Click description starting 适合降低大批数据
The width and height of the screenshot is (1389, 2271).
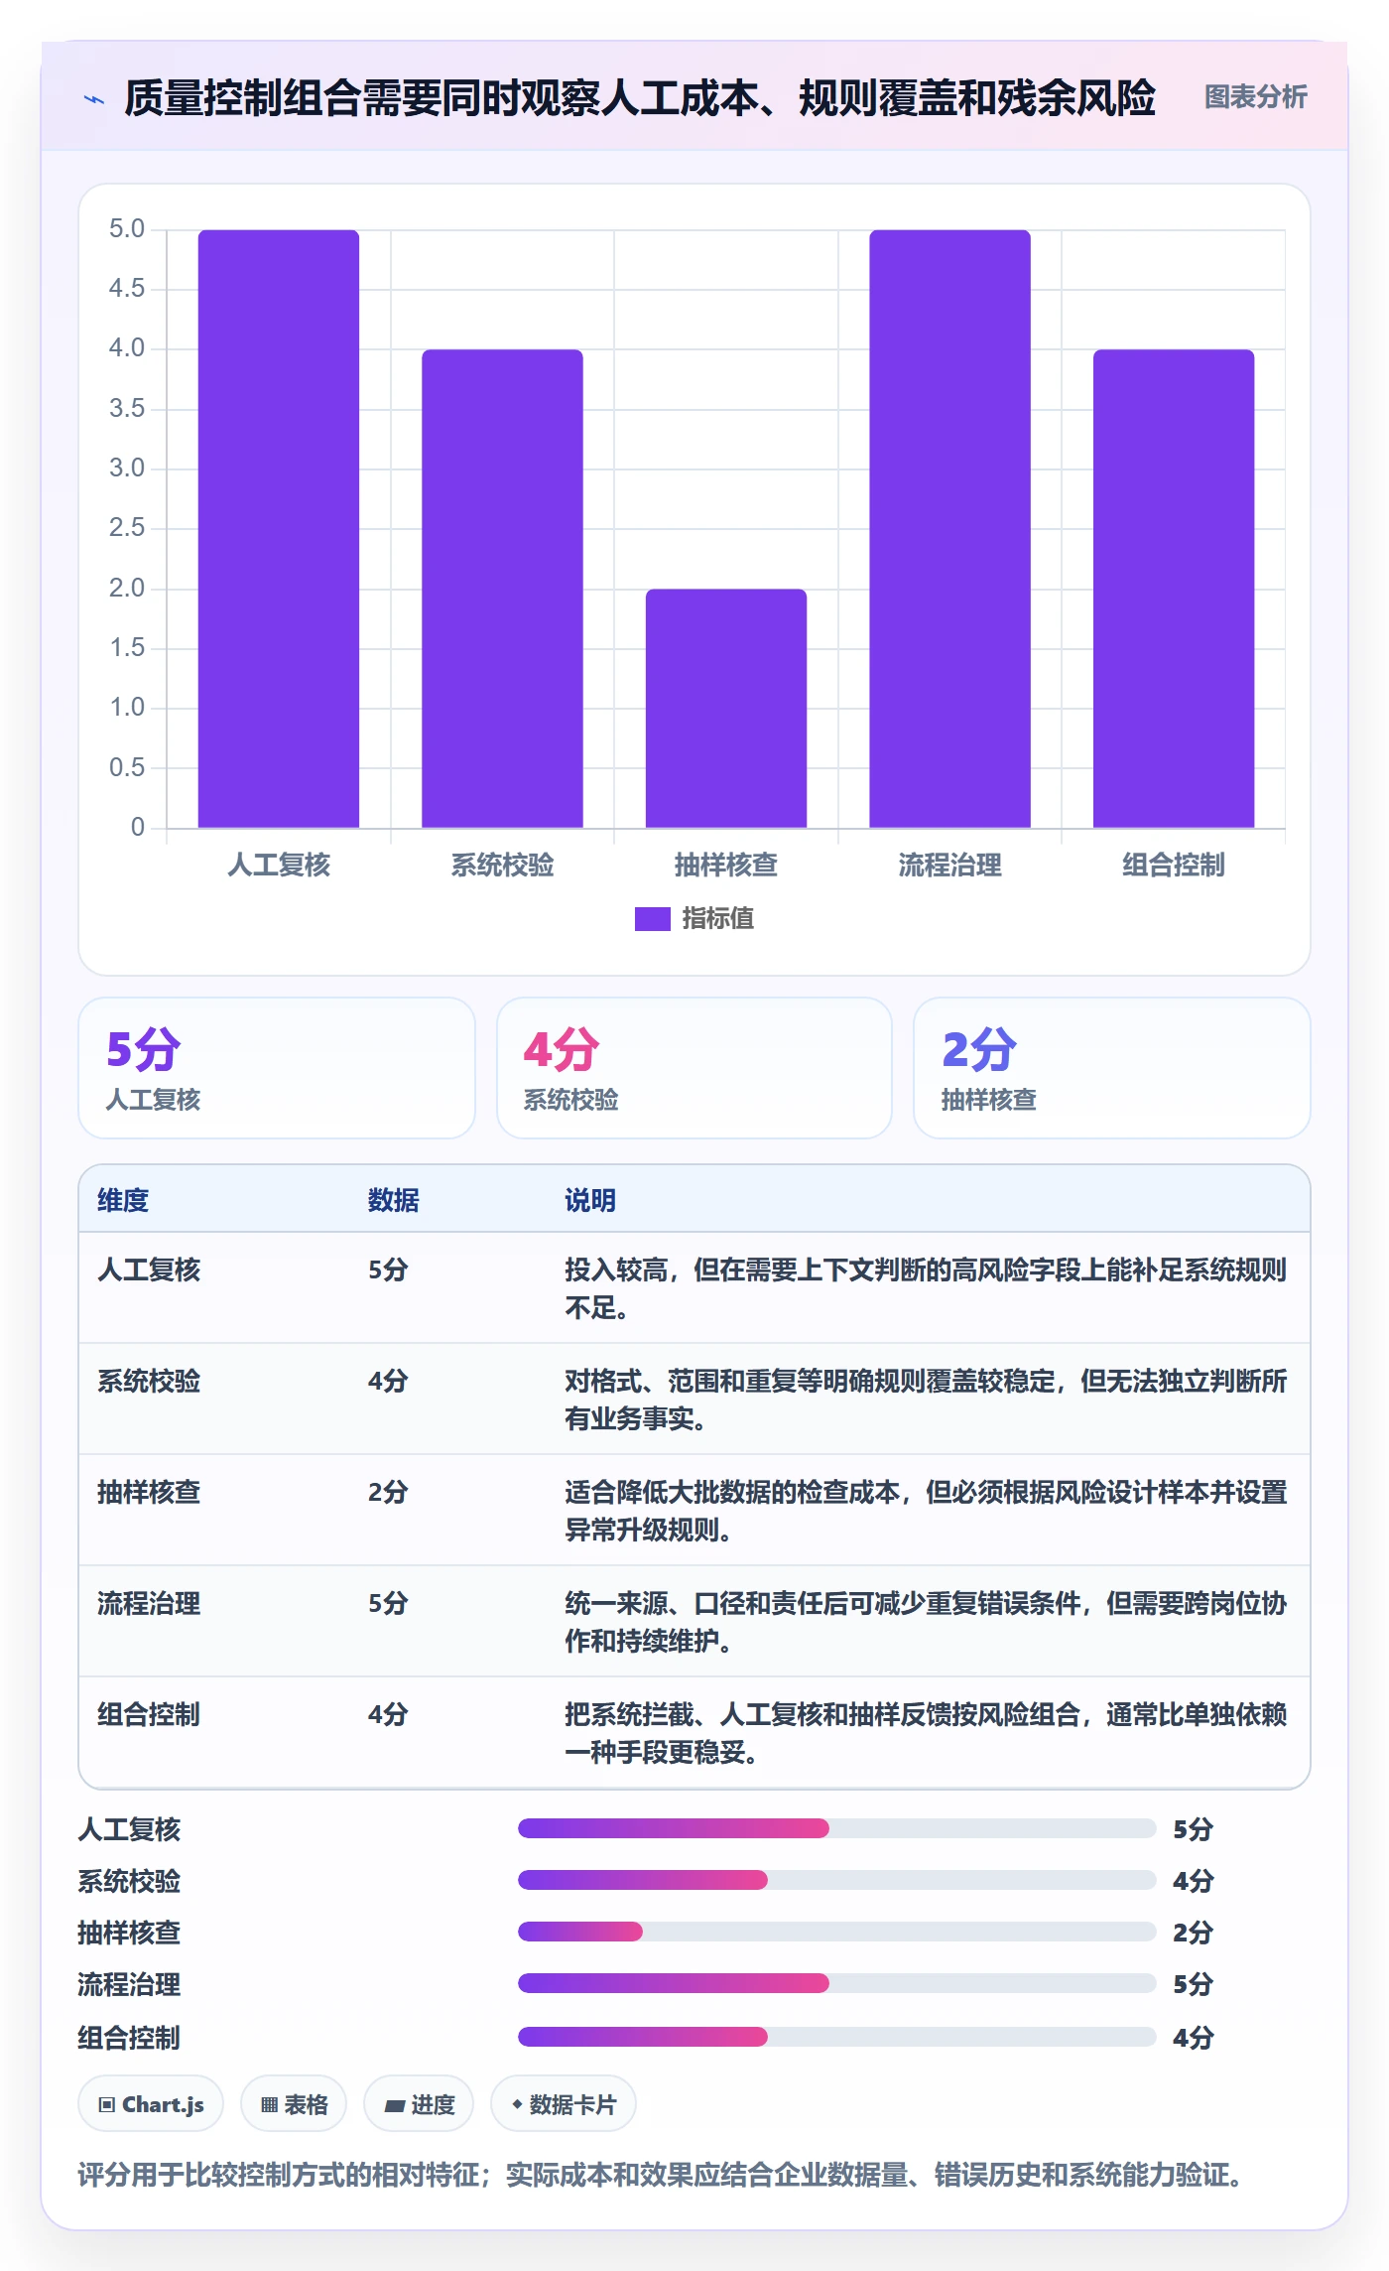click(926, 1511)
